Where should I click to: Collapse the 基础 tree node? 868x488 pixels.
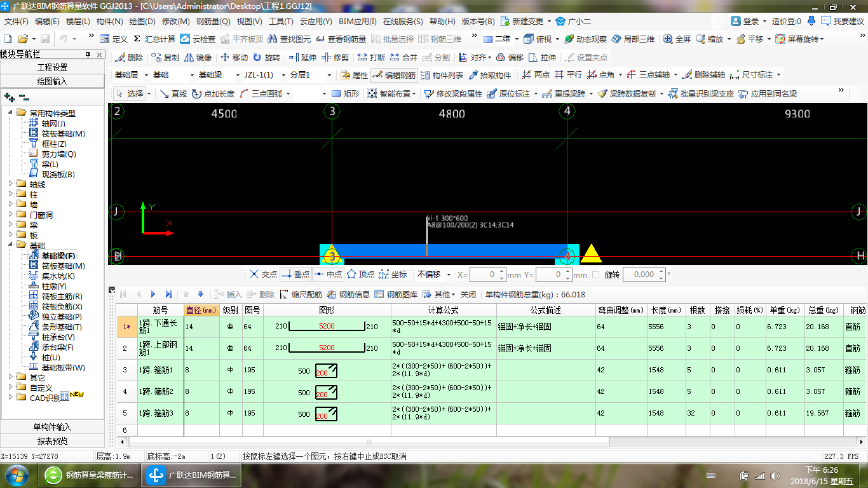[11, 245]
